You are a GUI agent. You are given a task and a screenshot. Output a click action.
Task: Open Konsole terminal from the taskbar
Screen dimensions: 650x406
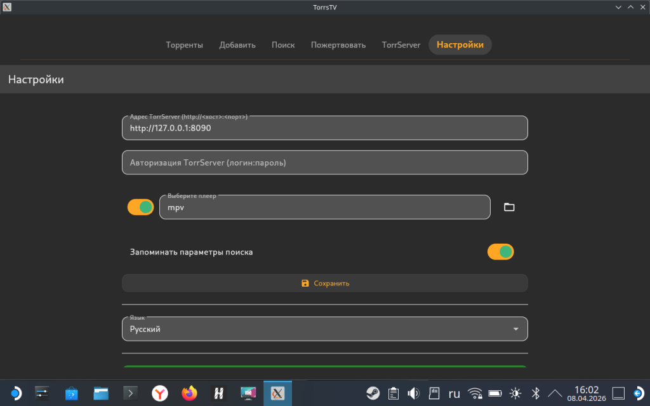(130, 393)
